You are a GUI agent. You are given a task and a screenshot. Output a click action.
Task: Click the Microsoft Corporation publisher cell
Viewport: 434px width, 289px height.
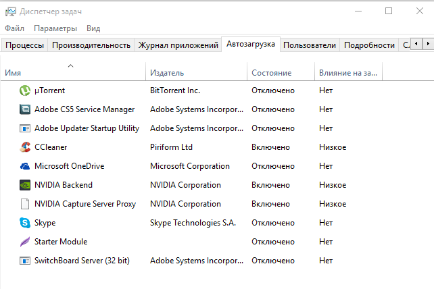pyautogui.click(x=190, y=166)
